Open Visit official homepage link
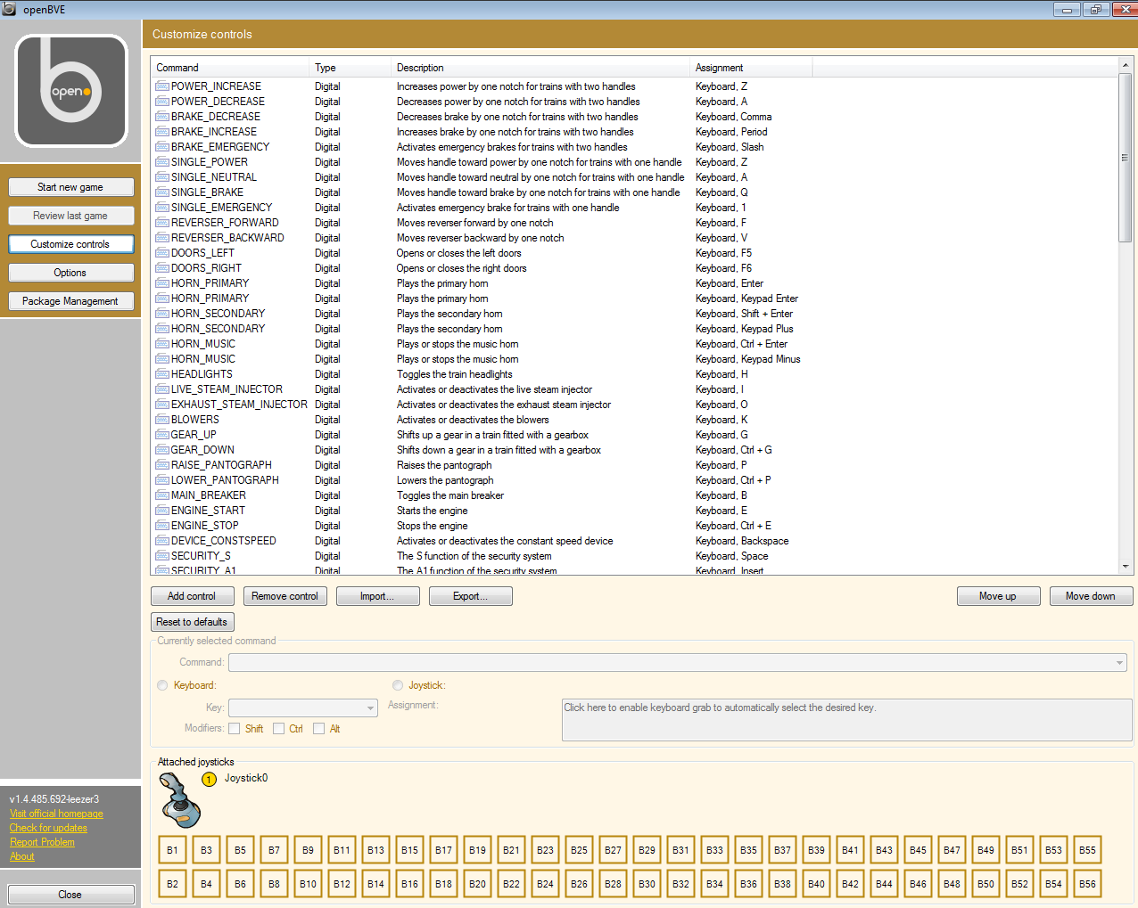Image resolution: width=1138 pixels, height=908 pixels. (x=56, y=814)
